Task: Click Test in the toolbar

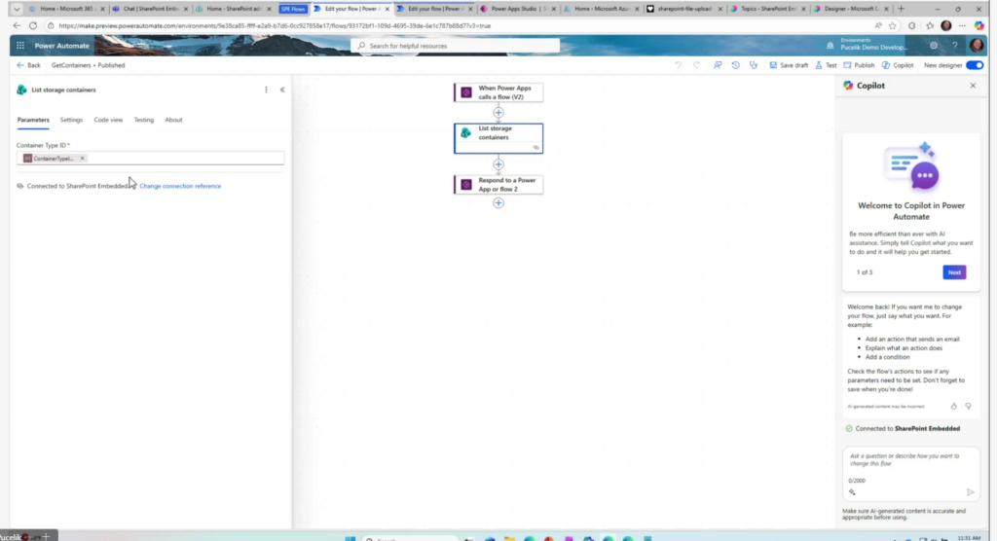Action: click(x=826, y=65)
